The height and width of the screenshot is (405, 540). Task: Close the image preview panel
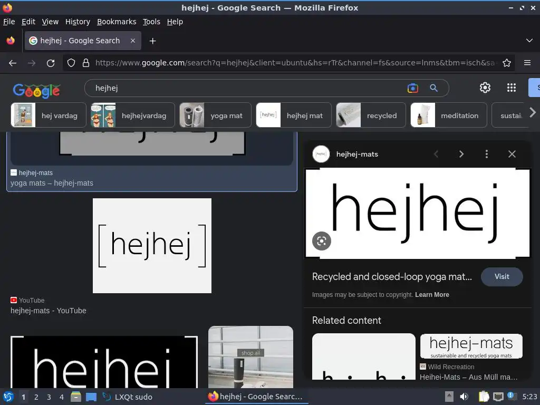(x=512, y=154)
